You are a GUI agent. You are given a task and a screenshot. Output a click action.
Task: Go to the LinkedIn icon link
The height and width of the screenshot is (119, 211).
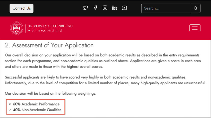pyautogui.click(x=115, y=8)
